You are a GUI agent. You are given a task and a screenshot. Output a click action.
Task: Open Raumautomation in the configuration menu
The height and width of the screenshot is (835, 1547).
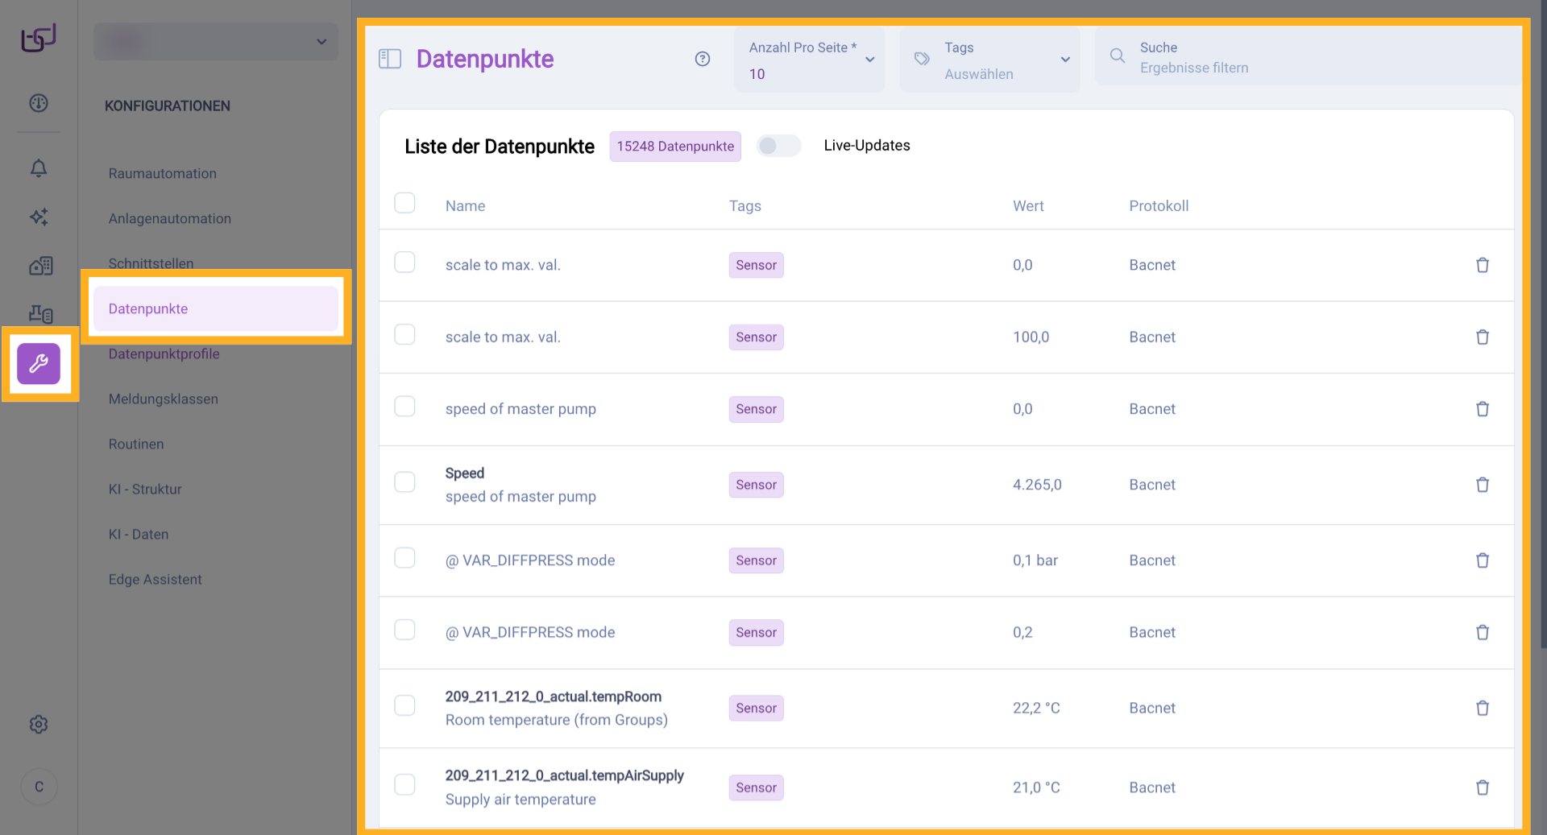coord(163,174)
